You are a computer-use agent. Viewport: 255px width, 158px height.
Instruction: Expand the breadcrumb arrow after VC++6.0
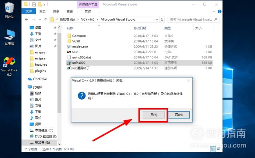coord(97,20)
